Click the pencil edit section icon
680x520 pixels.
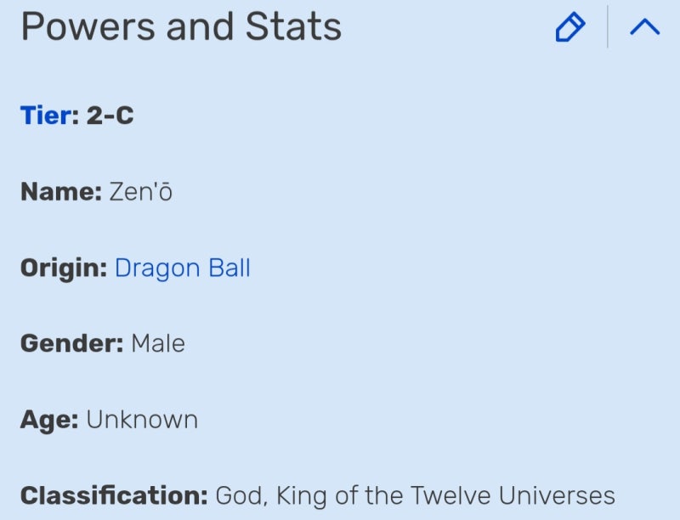coord(569,27)
